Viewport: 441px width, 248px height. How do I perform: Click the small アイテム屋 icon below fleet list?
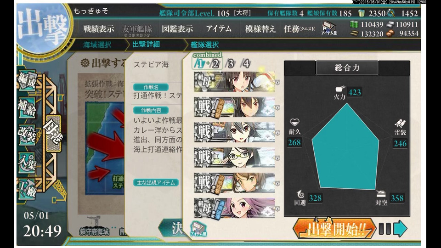coord(198,228)
